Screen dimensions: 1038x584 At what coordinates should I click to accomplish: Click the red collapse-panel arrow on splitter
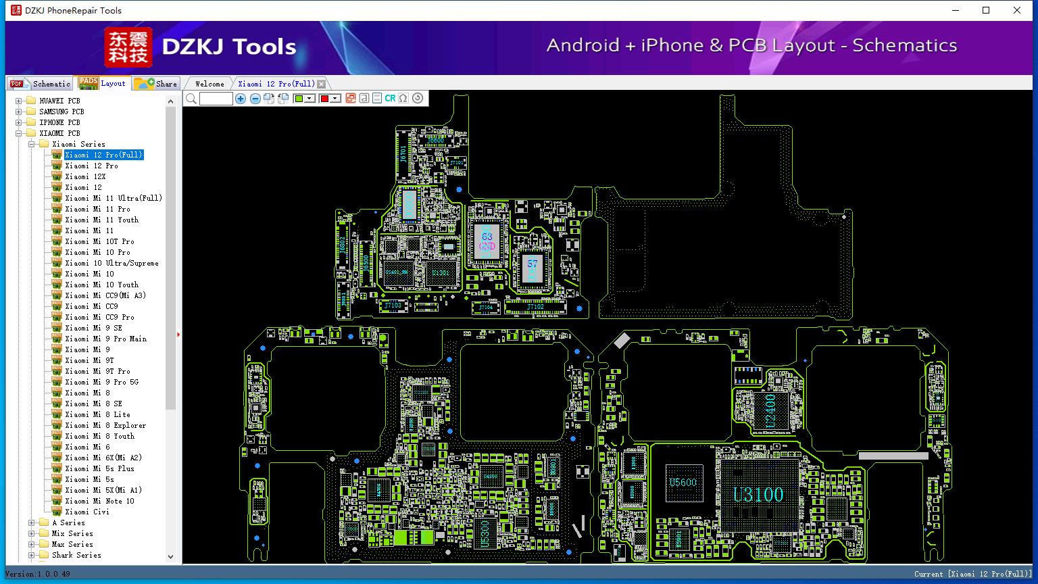pyautogui.click(x=178, y=334)
